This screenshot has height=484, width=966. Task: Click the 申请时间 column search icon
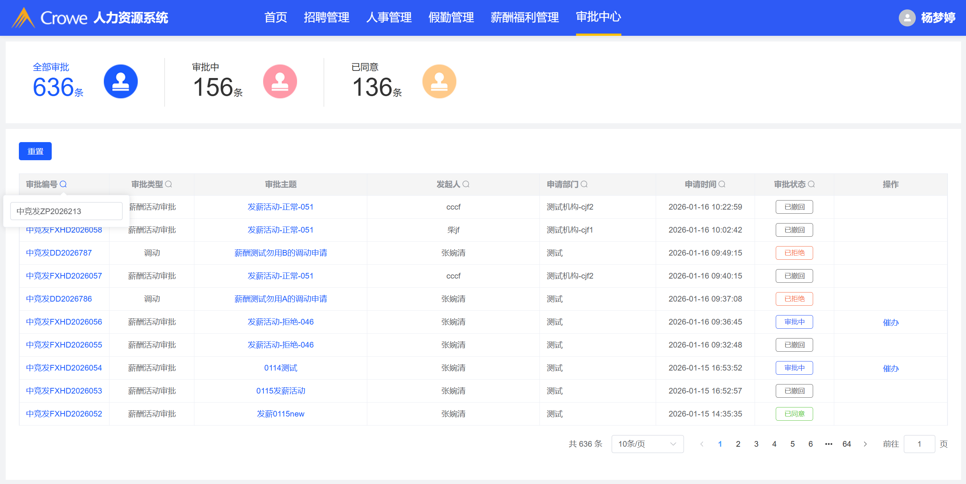(722, 184)
